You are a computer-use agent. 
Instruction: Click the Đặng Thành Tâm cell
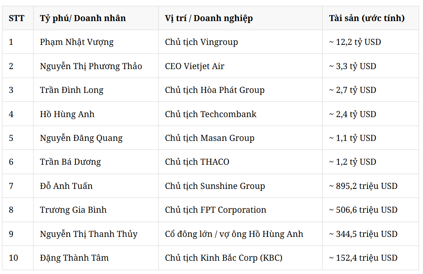point(96,258)
